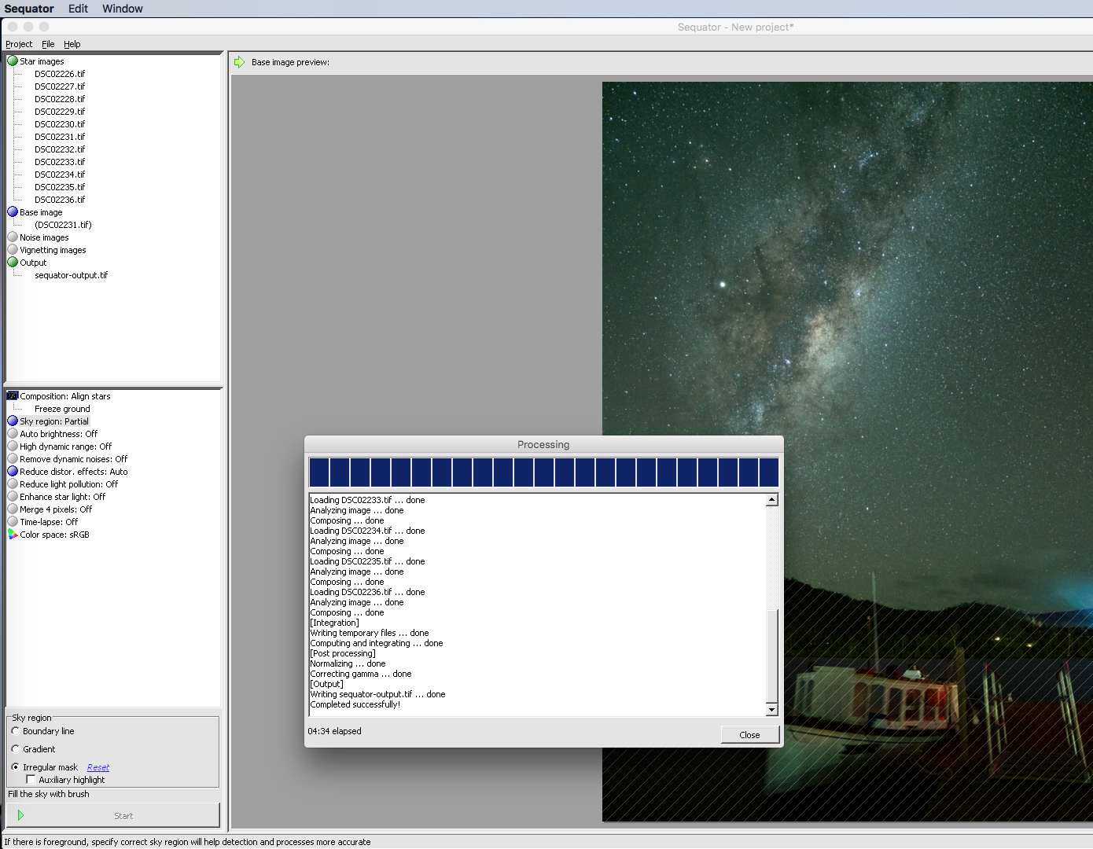Click the Noise images circle icon
The height and width of the screenshot is (849, 1093).
(x=13, y=237)
